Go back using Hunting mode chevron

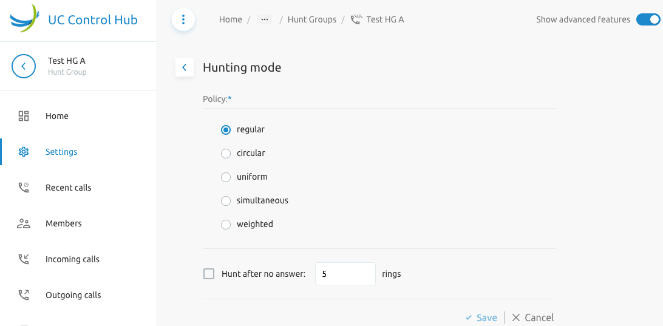(185, 67)
